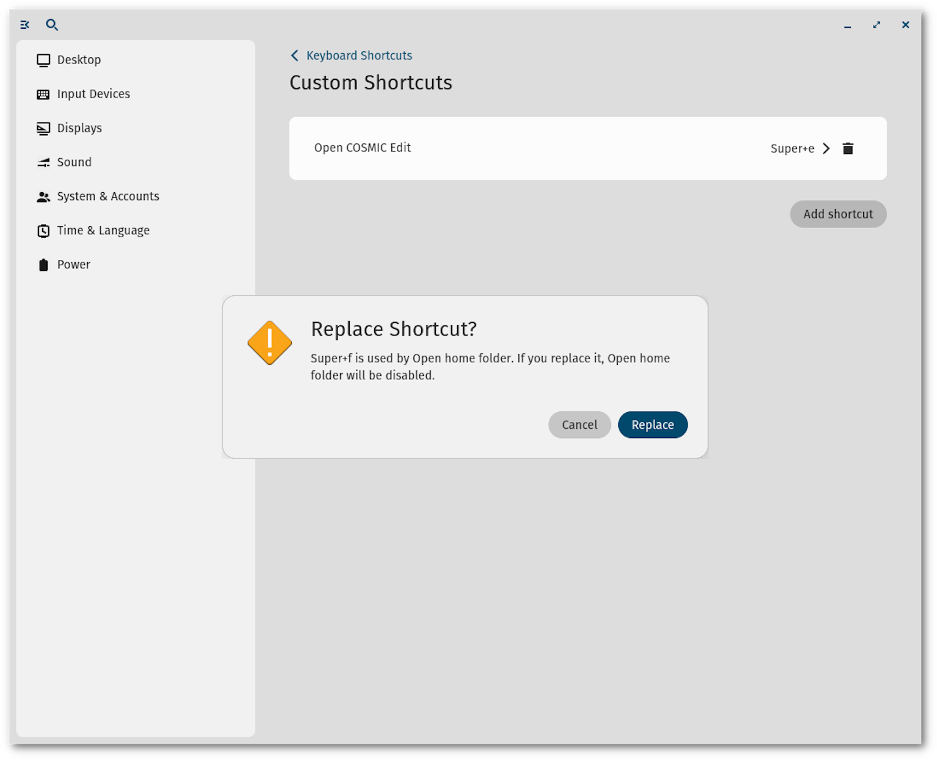Click the warning diamond in the dialog
This screenshot has width=937, height=760.
point(269,343)
